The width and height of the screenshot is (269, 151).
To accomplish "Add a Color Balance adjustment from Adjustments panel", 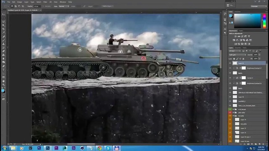I will click(x=237, y=40).
